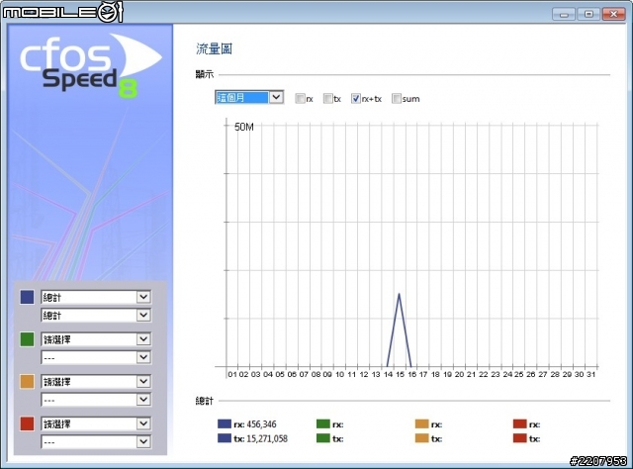Uncheck the rx+tx checkbox
This screenshot has height=469, width=633.
coord(356,99)
